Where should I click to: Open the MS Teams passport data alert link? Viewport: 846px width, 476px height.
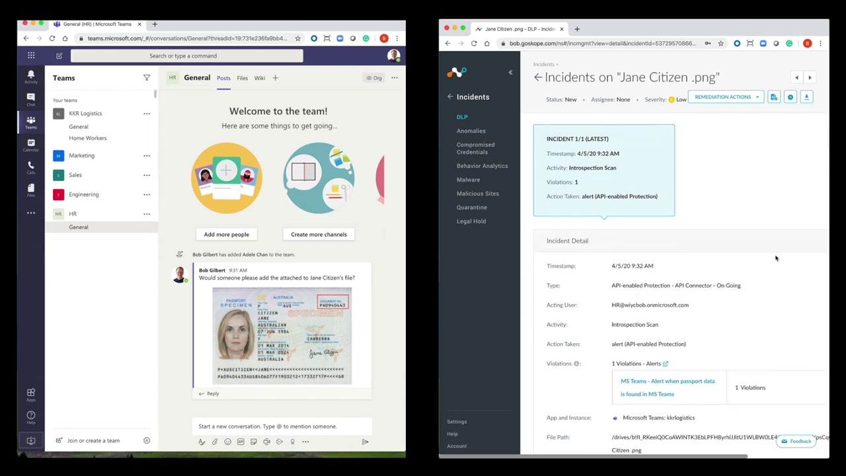point(667,387)
